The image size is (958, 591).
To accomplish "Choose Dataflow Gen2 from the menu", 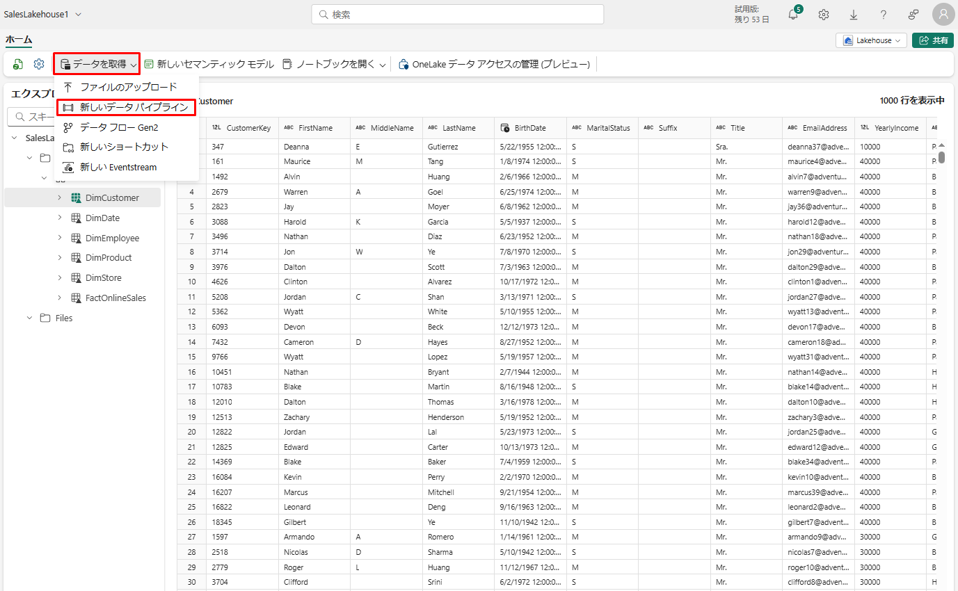I will (x=118, y=127).
